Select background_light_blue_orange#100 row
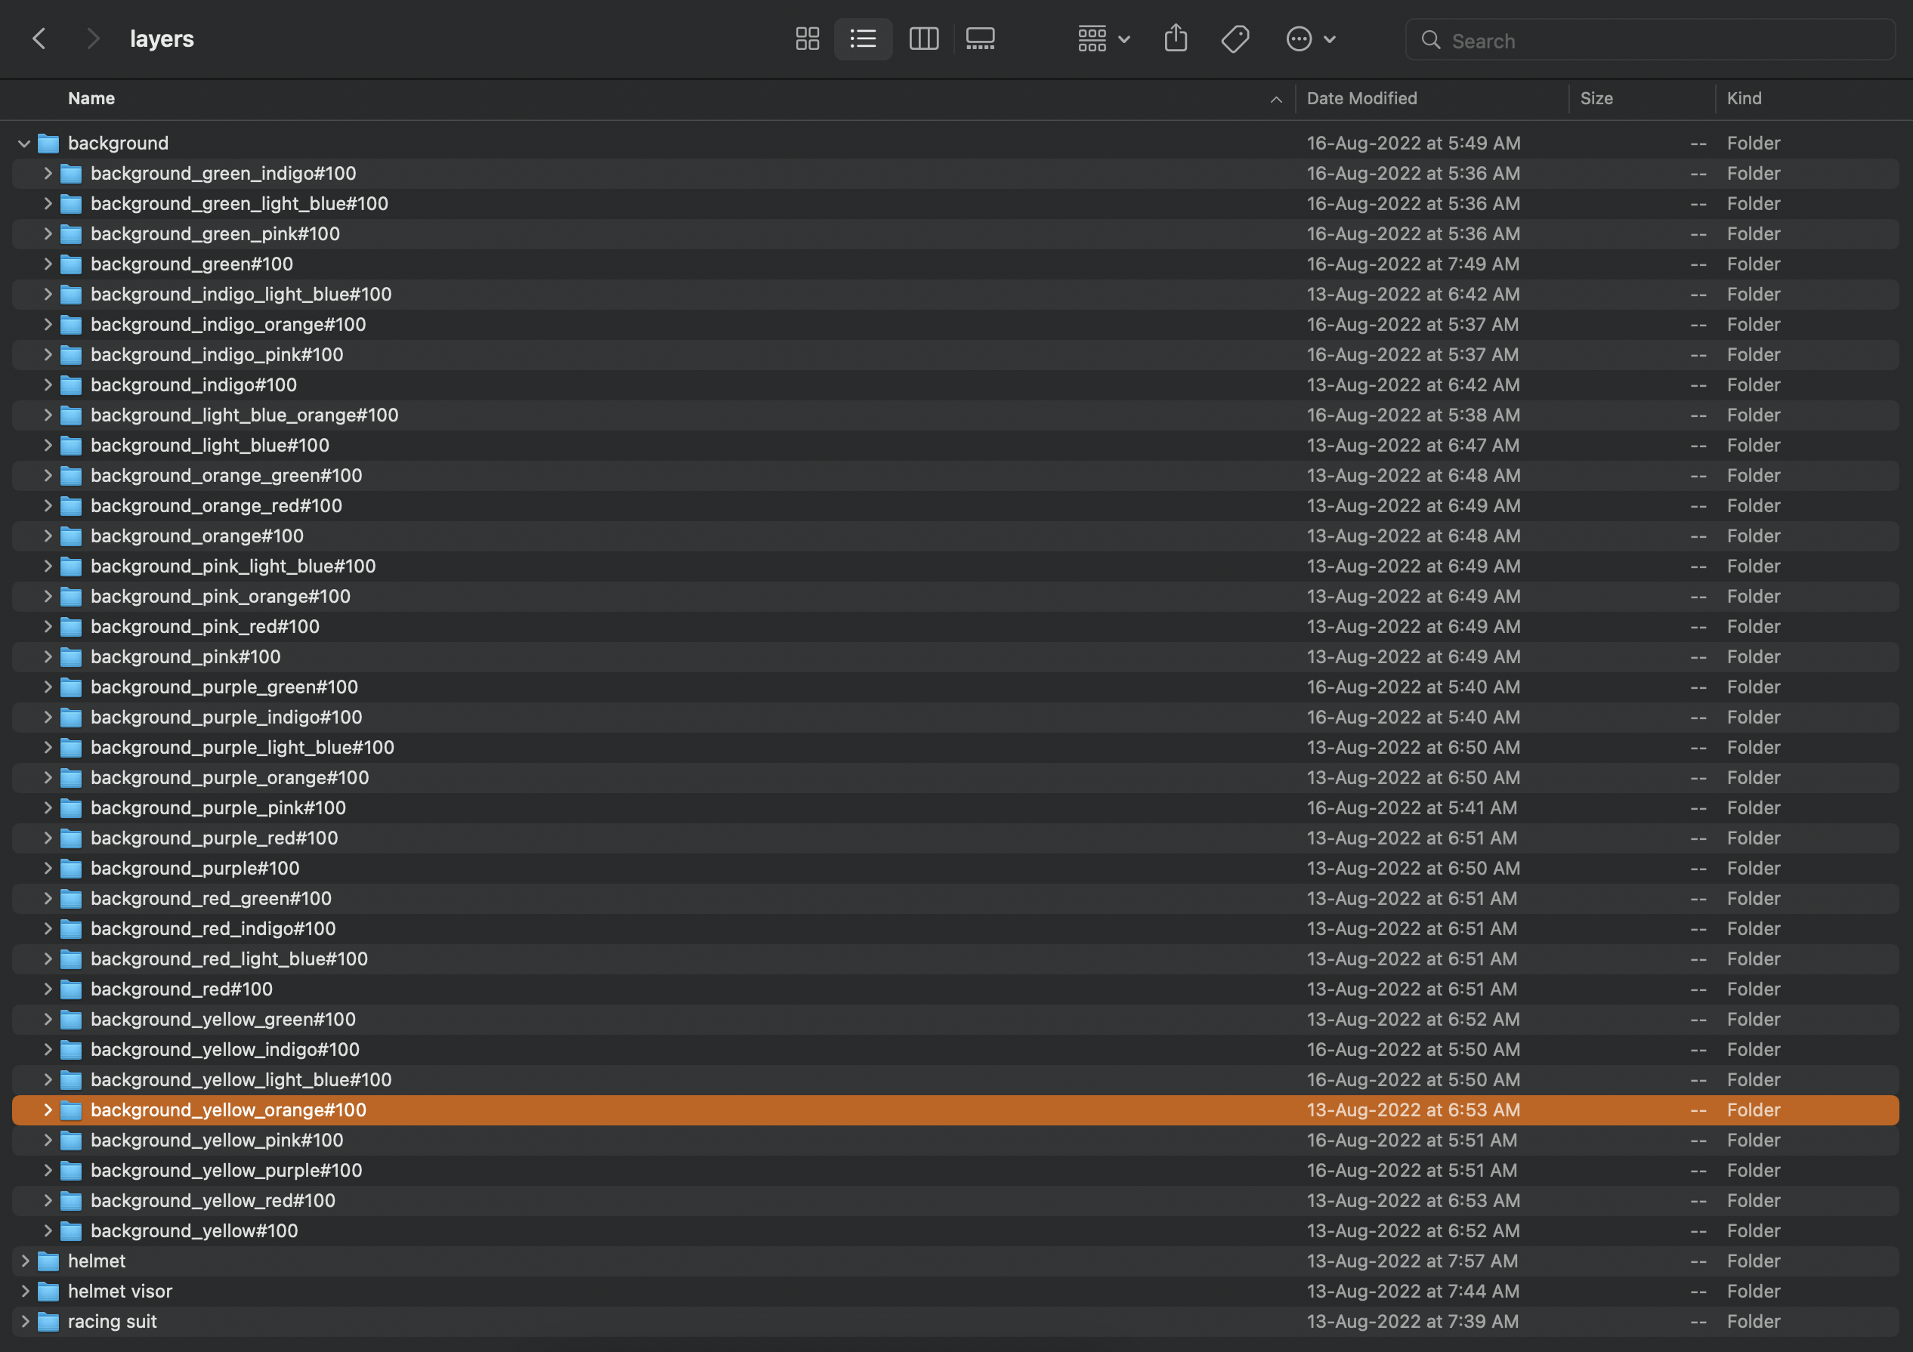1913x1352 pixels. [956, 415]
